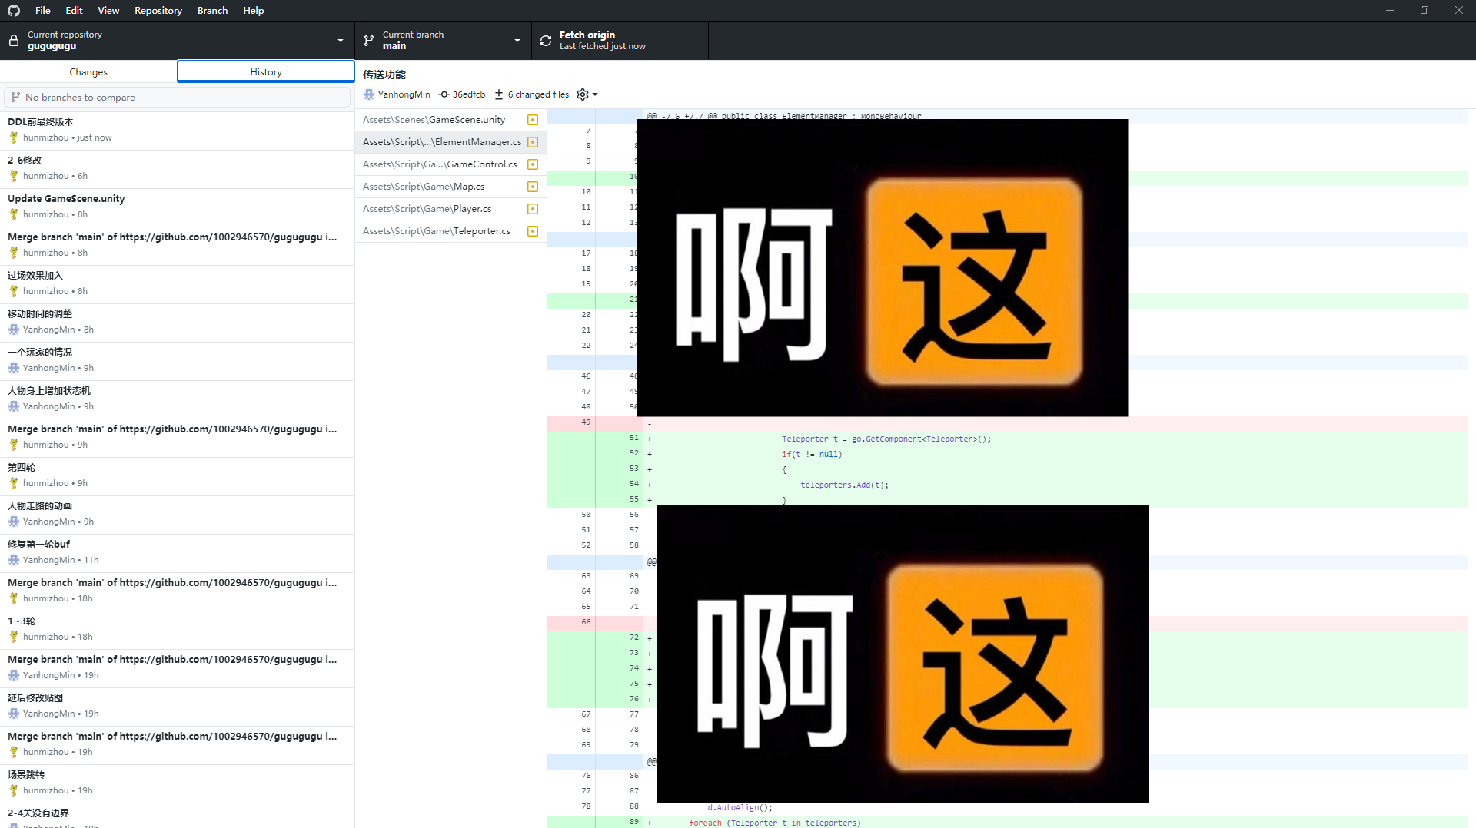Click the 6 changed files indicator
Image resolution: width=1476 pixels, height=828 pixels.
click(532, 94)
